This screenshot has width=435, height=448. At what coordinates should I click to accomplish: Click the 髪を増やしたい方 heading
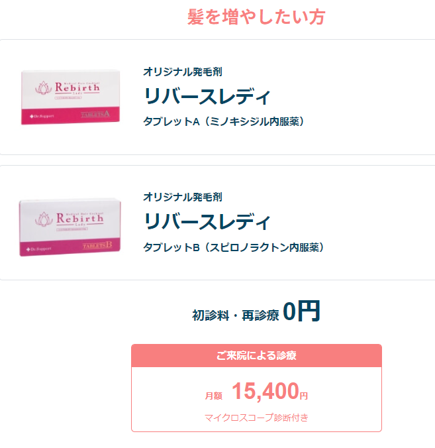256,17
